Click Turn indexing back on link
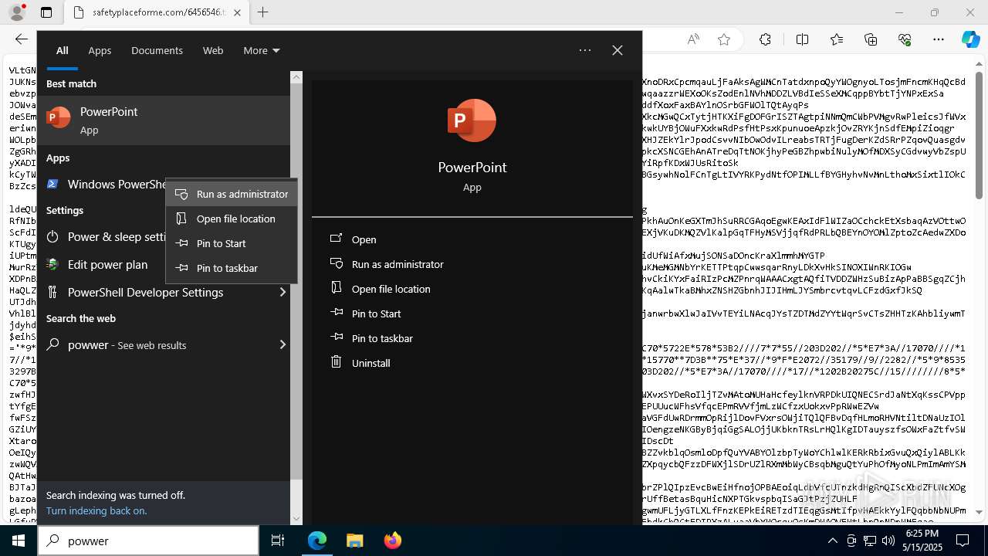 click(96, 510)
